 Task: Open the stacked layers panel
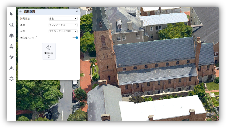12,36
